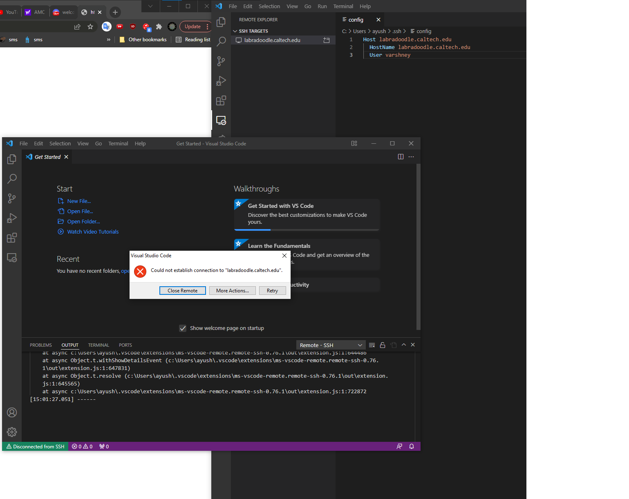This screenshot has height=499, width=629.
Task: Open Explorer in the back VS Code window
Action: coord(221,22)
